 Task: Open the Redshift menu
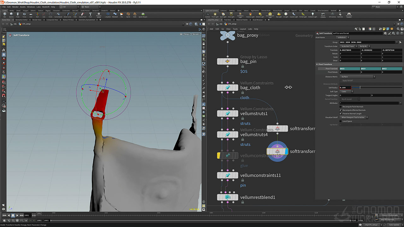point(46,7)
